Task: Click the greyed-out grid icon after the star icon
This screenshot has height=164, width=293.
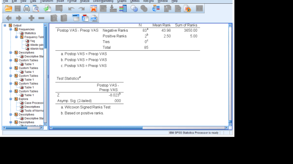Action: pyautogui.click(x=103, y=9)
